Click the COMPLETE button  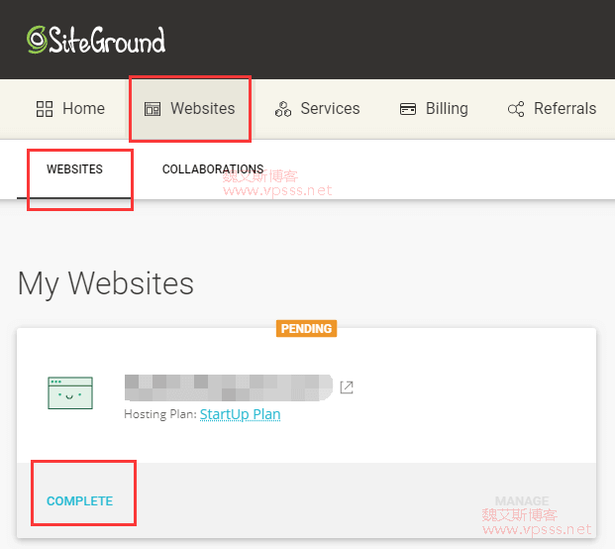(79, 501)
